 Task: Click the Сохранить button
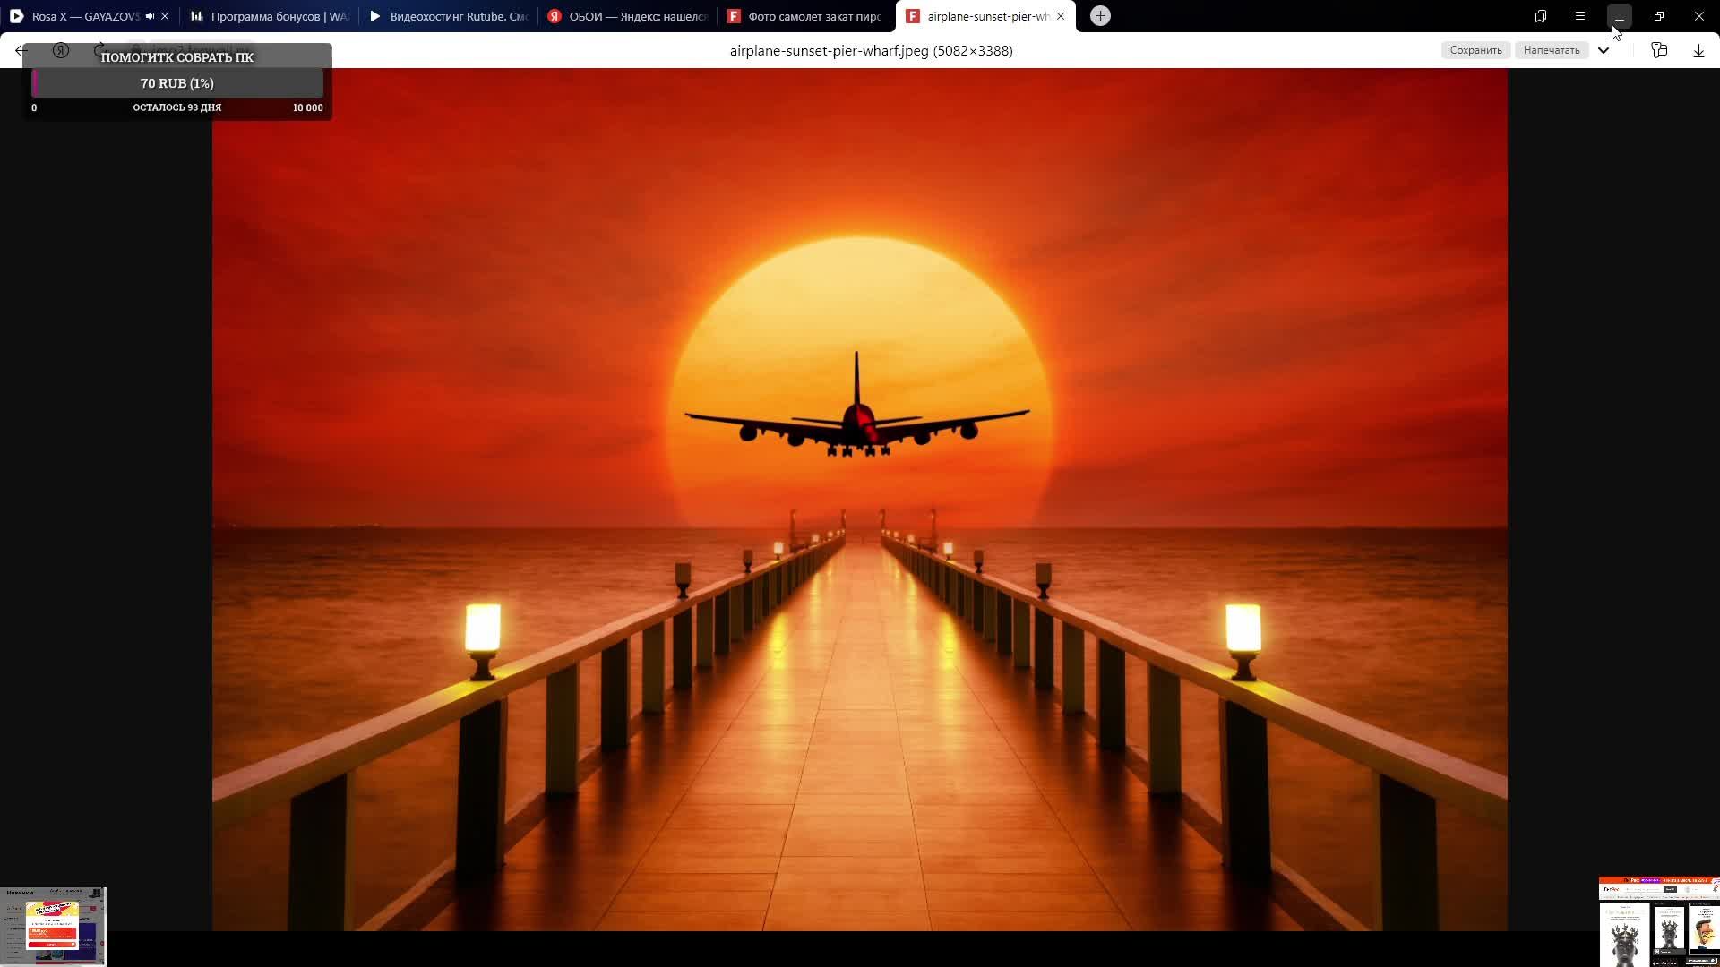click(x=1475, y=51)
